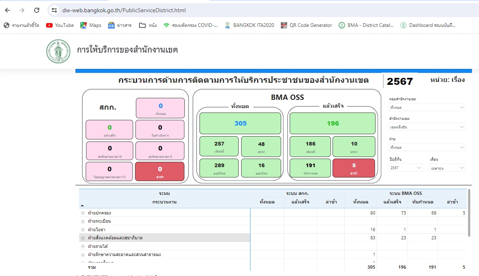This screenshot has width=479, height=276.
Task: Open QR Code Generator bookmark
Action: click(306, 25)
